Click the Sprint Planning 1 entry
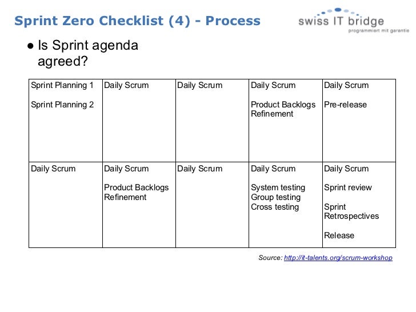Viewport: 416px width, 312px height. pyautogui.click(x=62, y=85)
